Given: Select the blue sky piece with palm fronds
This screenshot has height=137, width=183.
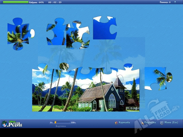Looking at the screenshot, I should tap(56, 31).
